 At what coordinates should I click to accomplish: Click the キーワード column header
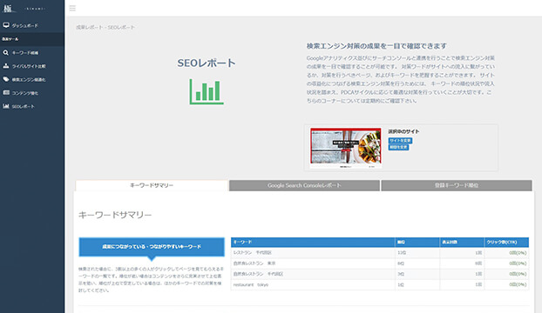(x=313, y=243)
